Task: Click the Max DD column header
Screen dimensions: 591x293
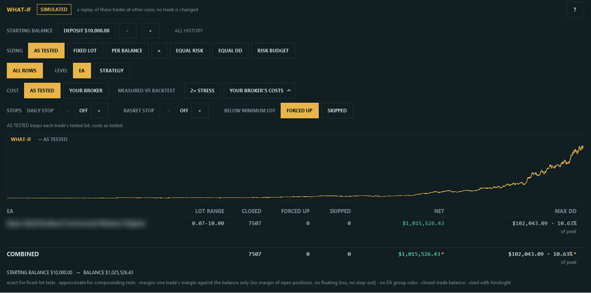Action: [x=565, y=211]
